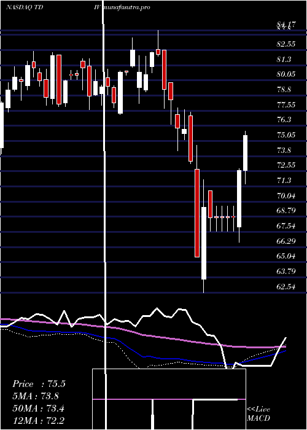The image size is (307, 430).
Task: Select the 62.54 price axis label
Action: (x=286, y=287)
